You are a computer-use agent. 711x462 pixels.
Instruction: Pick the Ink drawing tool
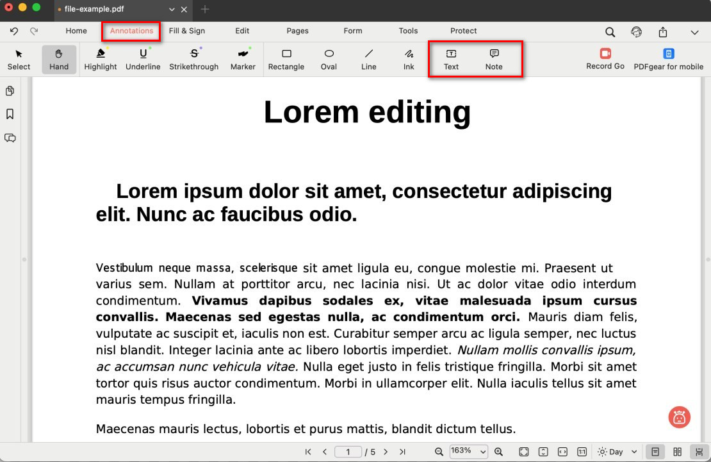(x=409, y=59)
